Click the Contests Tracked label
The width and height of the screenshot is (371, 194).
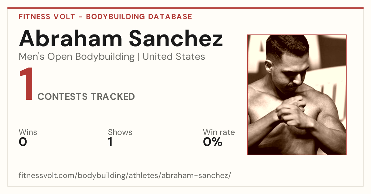(86, 97)
